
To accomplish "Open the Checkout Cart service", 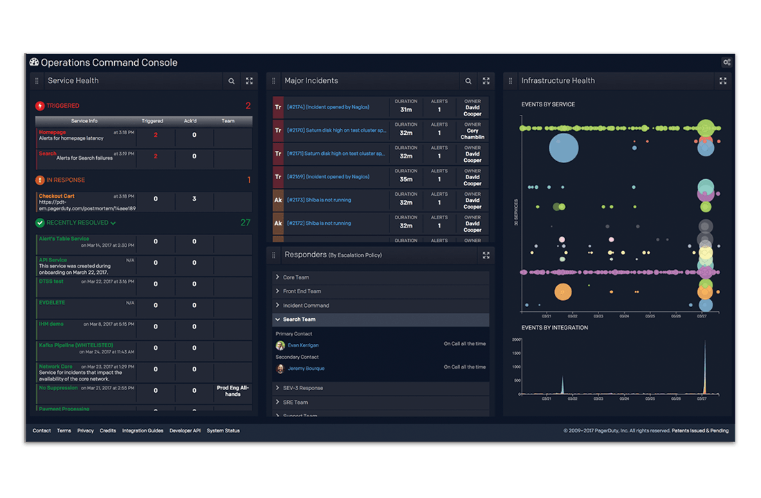I will 57,196.
